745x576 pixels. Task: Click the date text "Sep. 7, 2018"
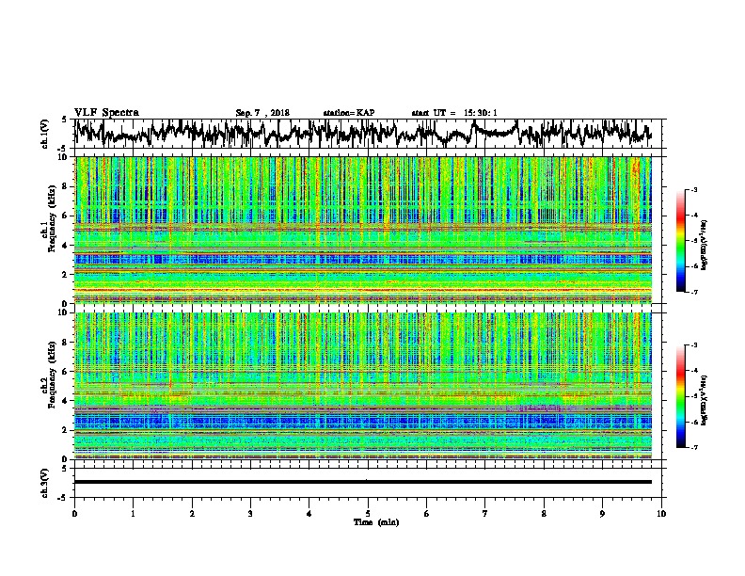point(262,113)
